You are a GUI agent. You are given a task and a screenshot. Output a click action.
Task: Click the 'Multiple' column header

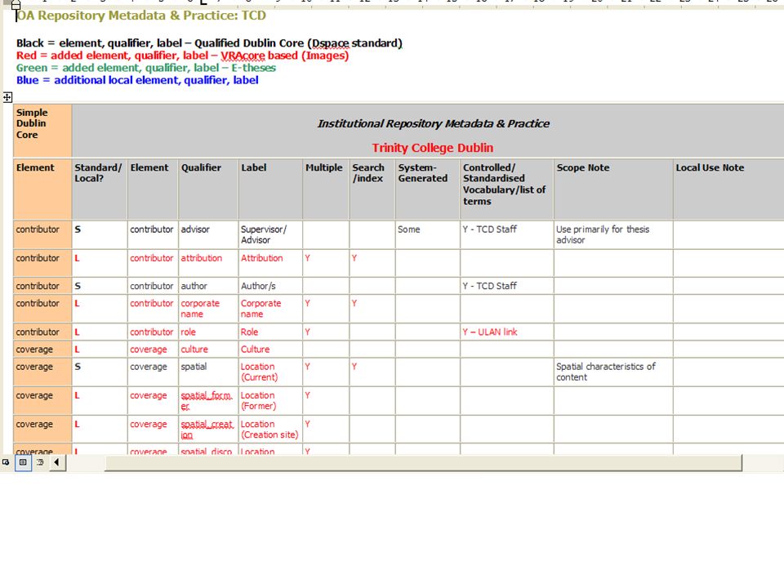(x=326, y=189)
